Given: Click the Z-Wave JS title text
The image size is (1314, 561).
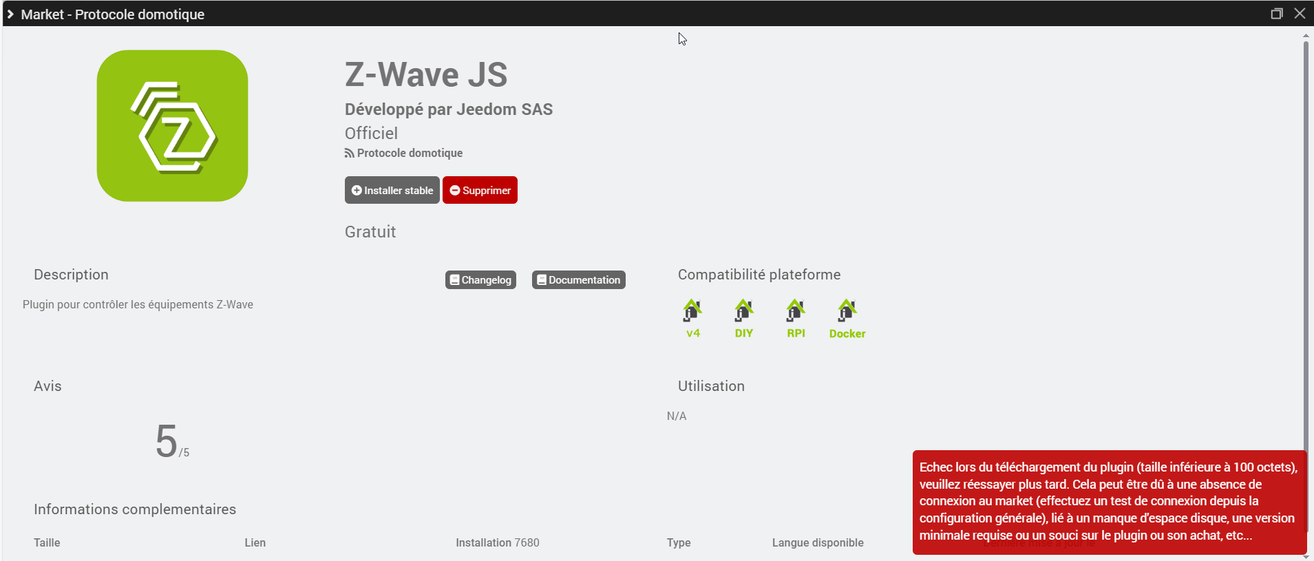Looking at the screenshot, I should pos(426,74).
